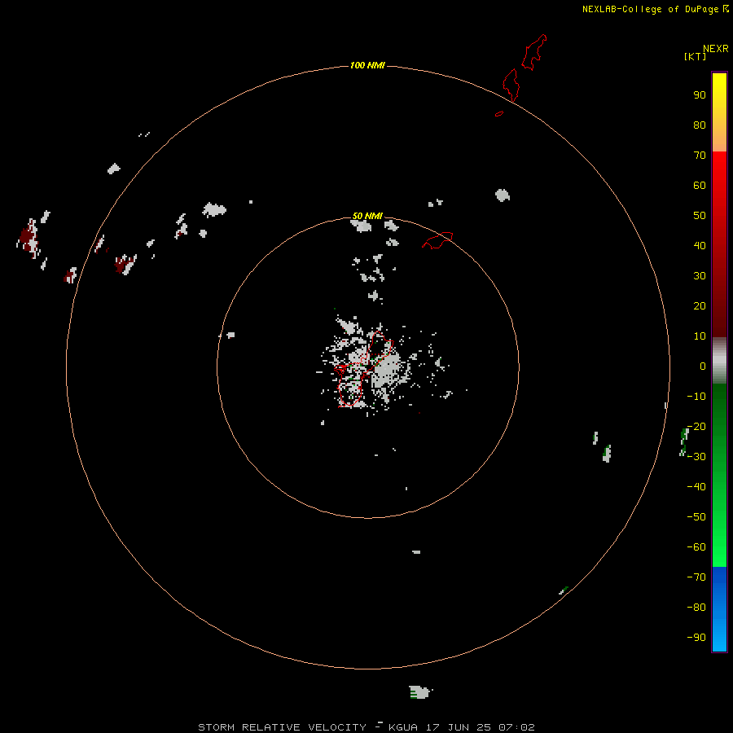This screenshot has width=733, height=733.
Task: Click the -10 value on velocity scale
Action: [696, 397]
